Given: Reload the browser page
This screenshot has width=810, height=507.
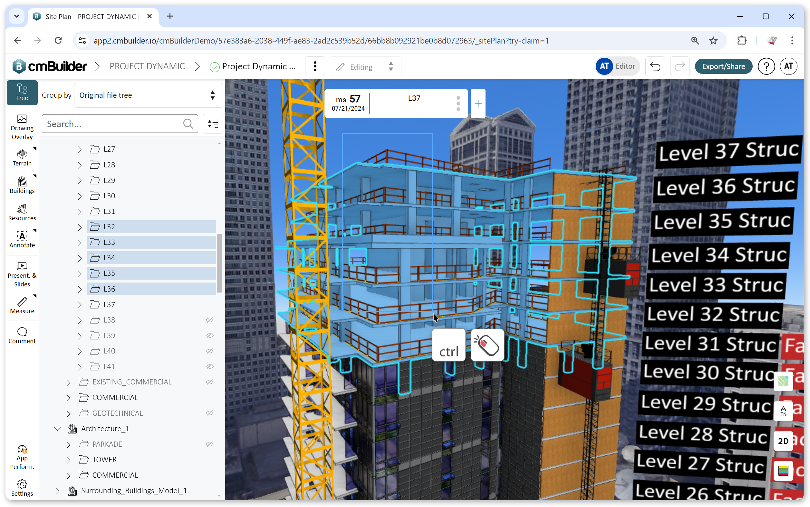Looking at the screenshot, I should coord(58,41).
